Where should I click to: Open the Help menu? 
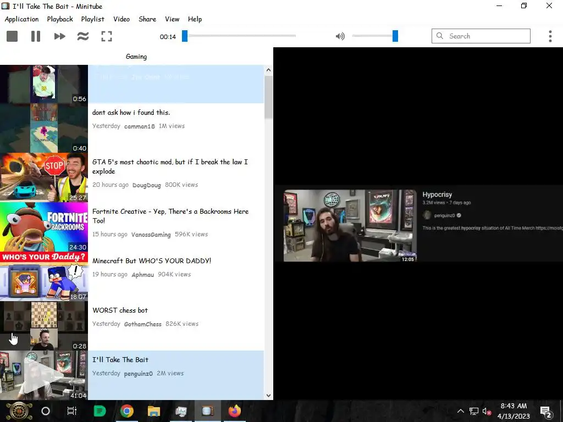[195, 19]
